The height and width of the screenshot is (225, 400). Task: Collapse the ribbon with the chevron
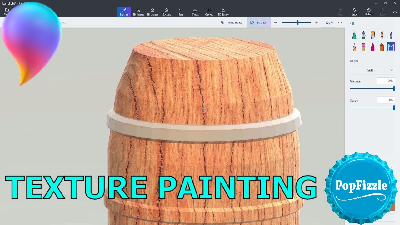tap(395, 12)
